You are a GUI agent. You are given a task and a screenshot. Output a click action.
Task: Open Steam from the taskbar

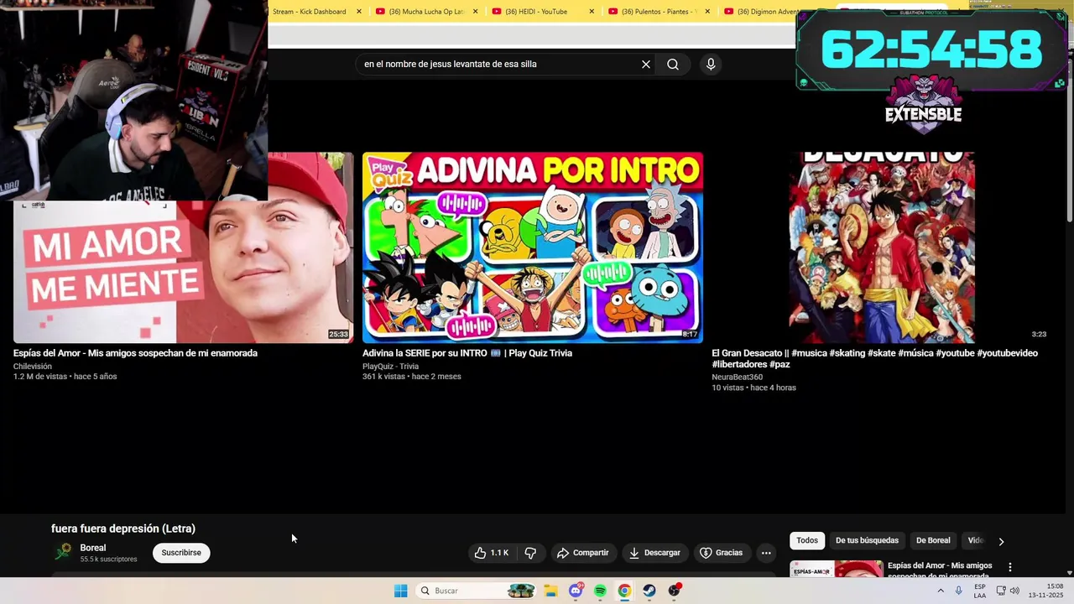(x=649, y=591)
